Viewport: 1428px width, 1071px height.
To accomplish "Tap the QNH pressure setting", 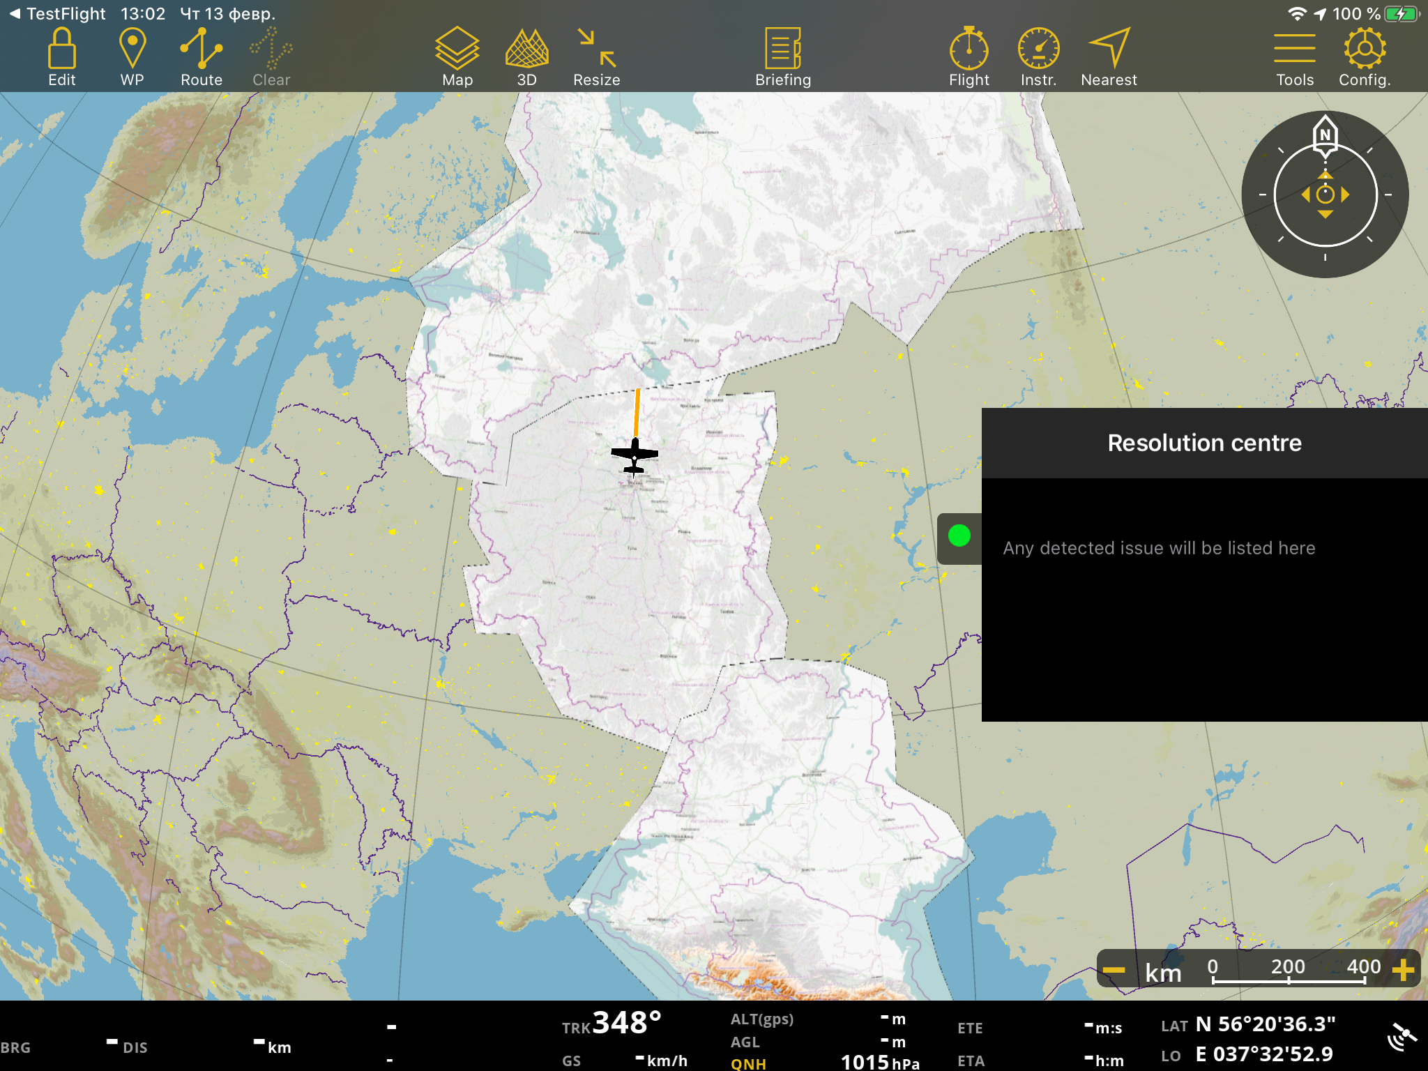I will coord(748,1063).
